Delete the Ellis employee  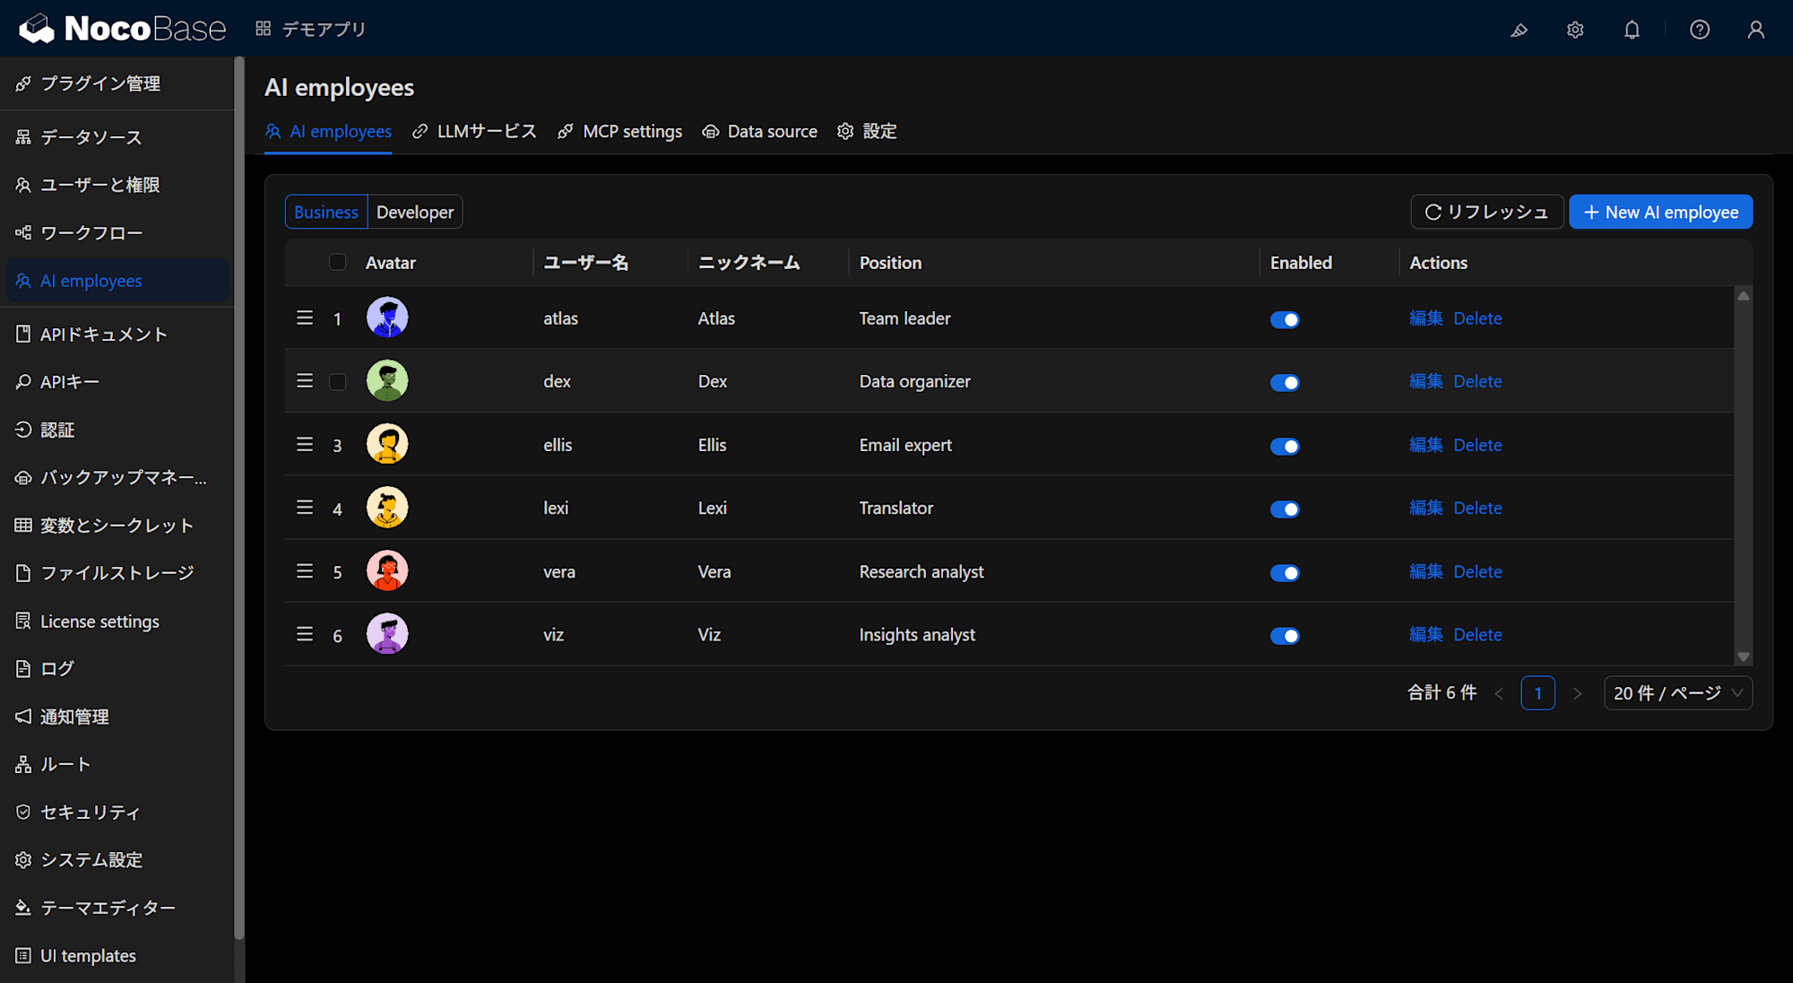[1477, 445]
